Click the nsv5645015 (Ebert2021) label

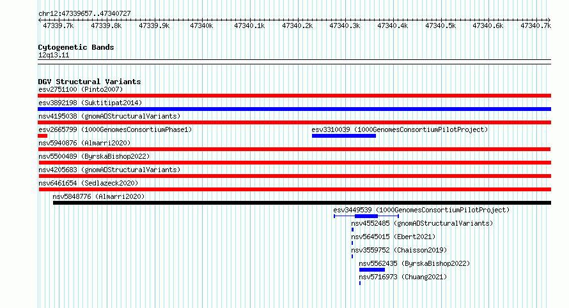point(393,237)
